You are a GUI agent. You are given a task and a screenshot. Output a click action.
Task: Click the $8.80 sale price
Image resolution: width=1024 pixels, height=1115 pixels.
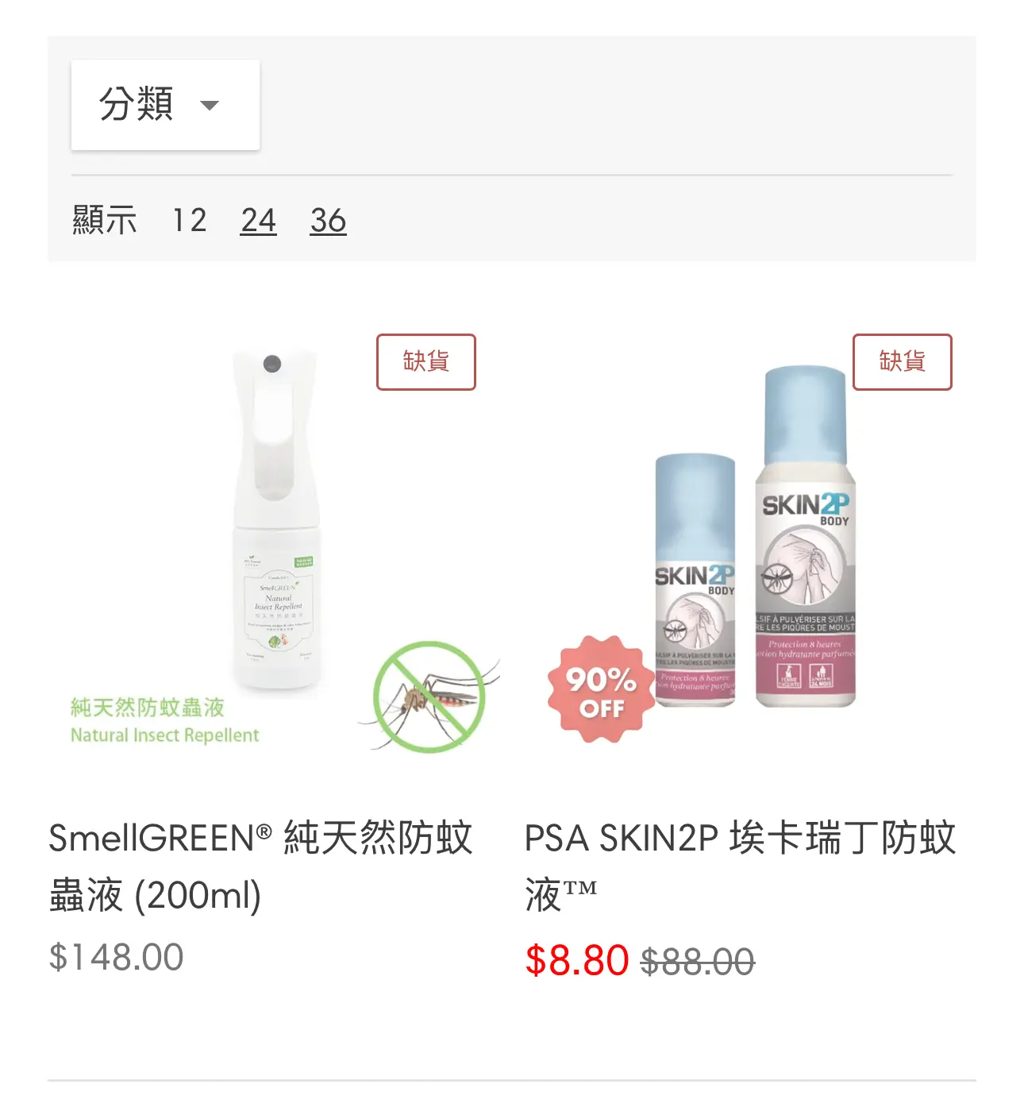point(577,960)
